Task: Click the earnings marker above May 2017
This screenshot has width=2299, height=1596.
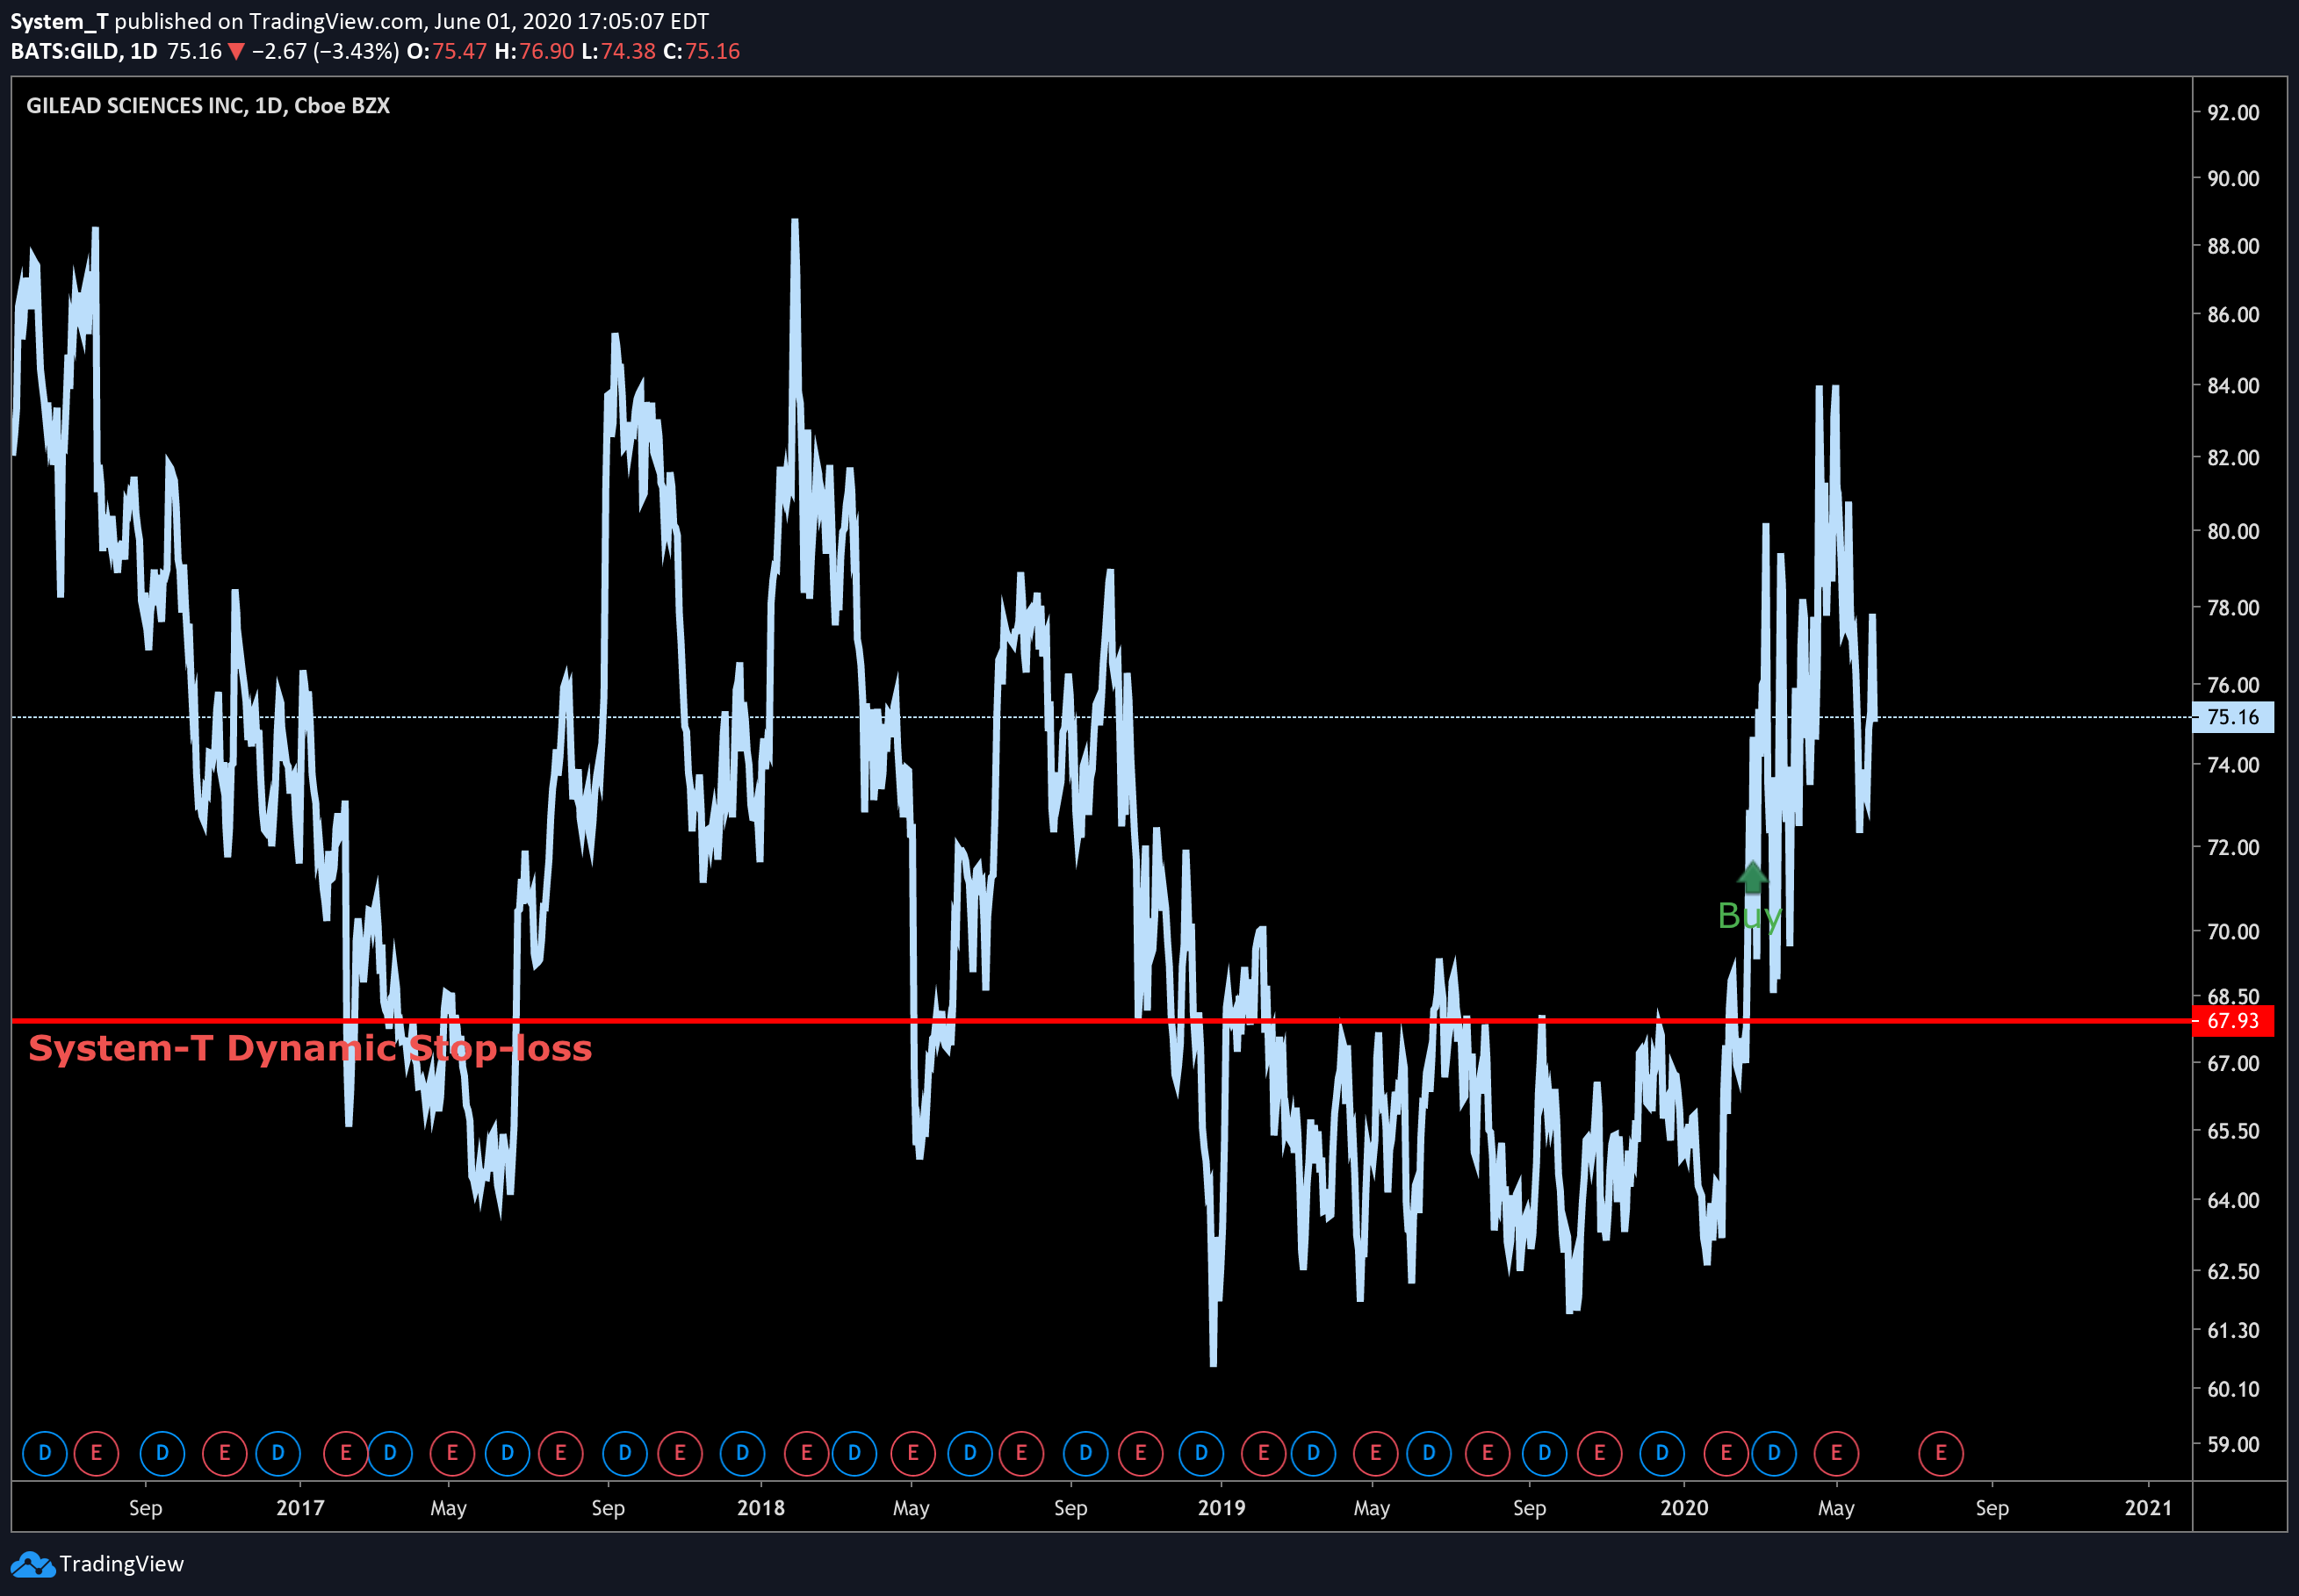Action: (452, 1453)
